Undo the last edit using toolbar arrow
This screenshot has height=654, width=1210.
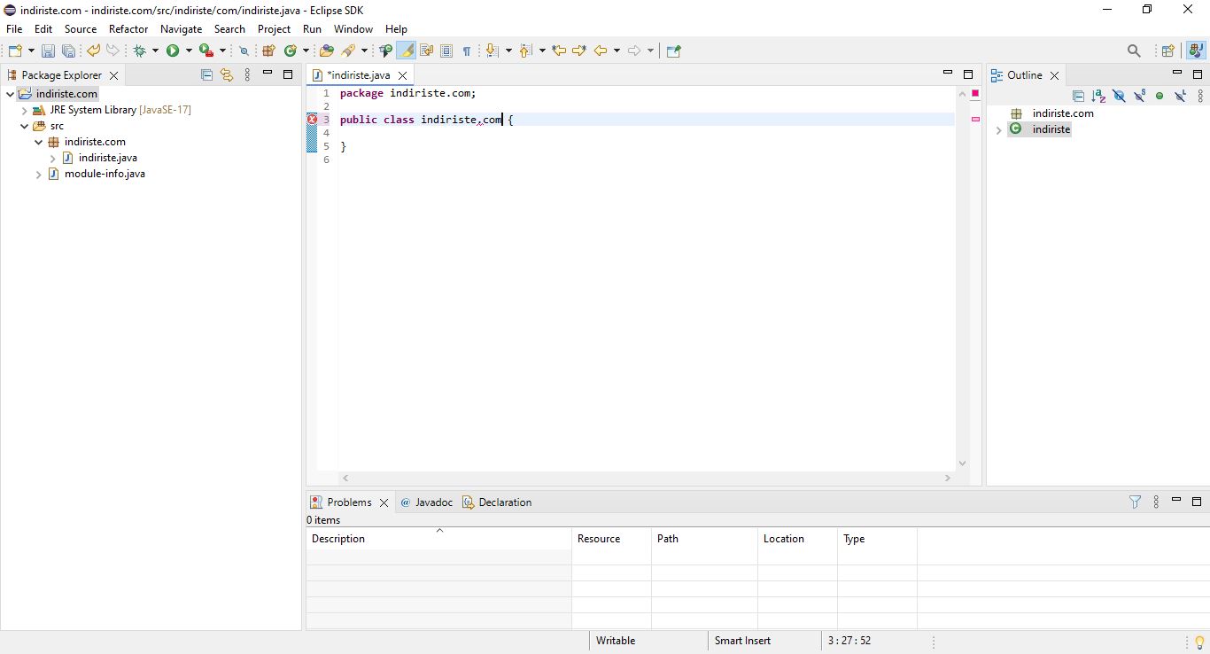click(92, 51)
